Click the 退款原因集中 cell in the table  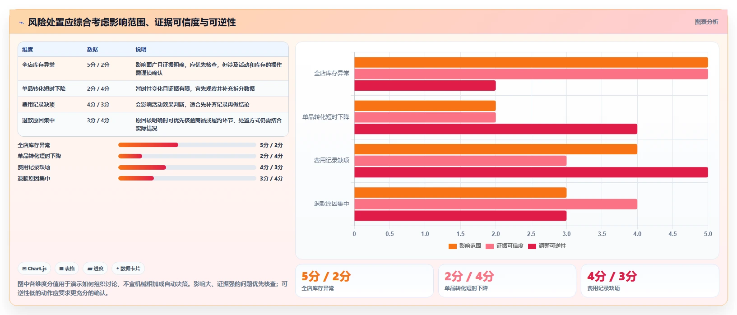[x=38, y=120]
